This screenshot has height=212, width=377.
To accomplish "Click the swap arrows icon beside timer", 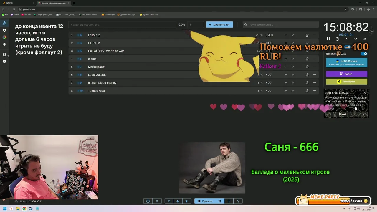I will (x=371, y=31).
